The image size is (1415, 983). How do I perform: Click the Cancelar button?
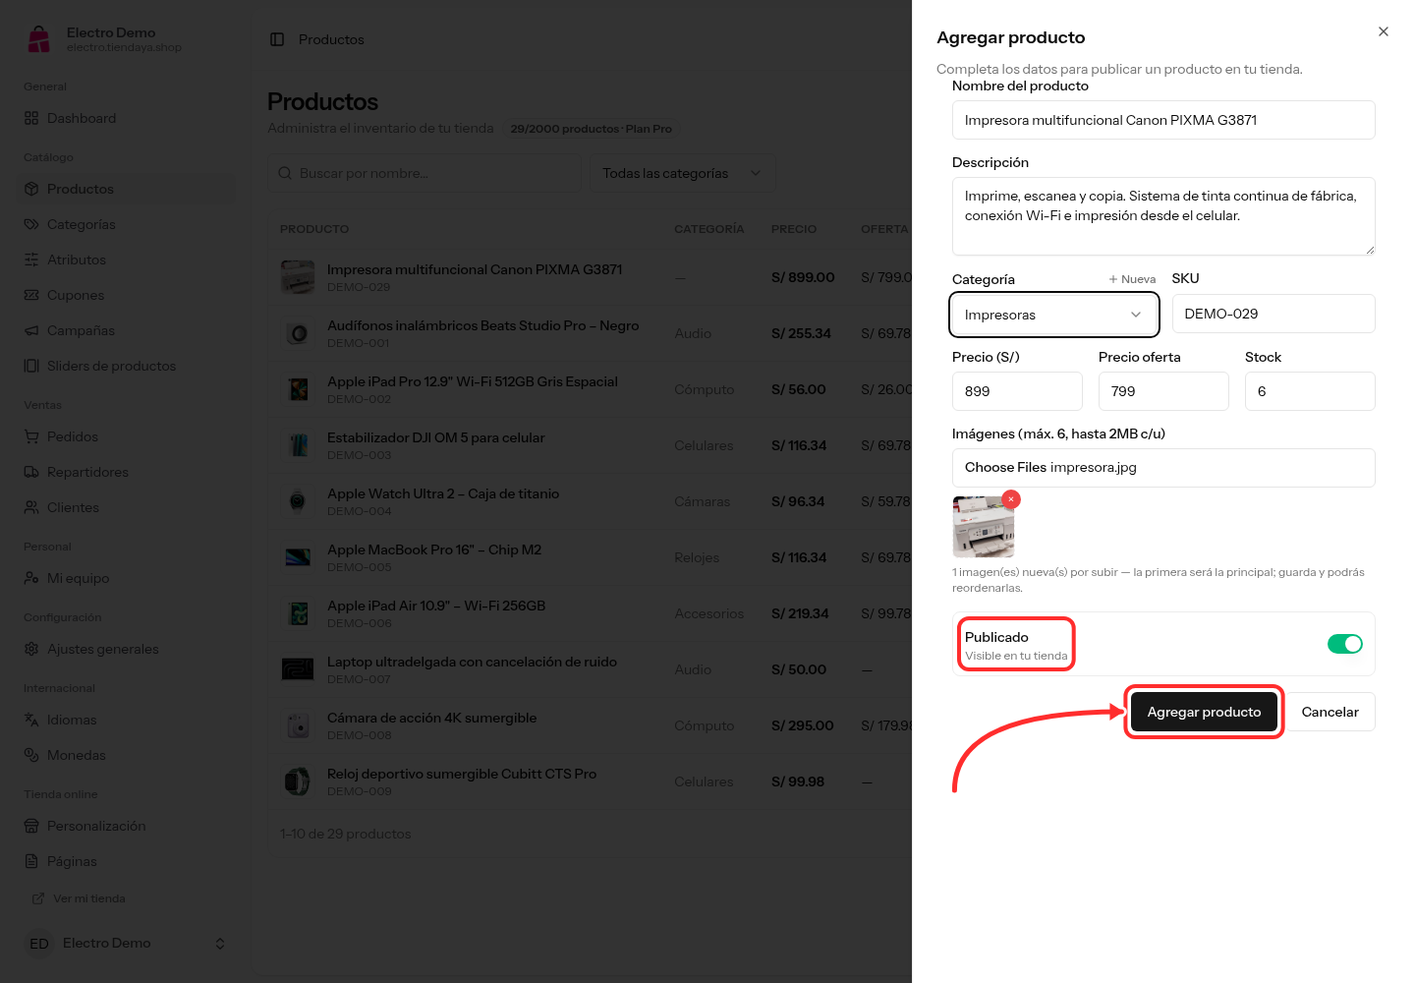click(x=1330, y=712)
